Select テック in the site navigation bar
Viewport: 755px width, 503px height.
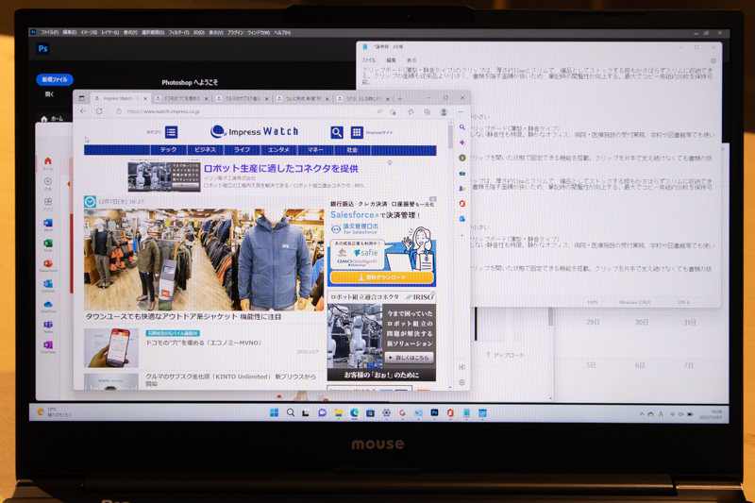[169, 150]
